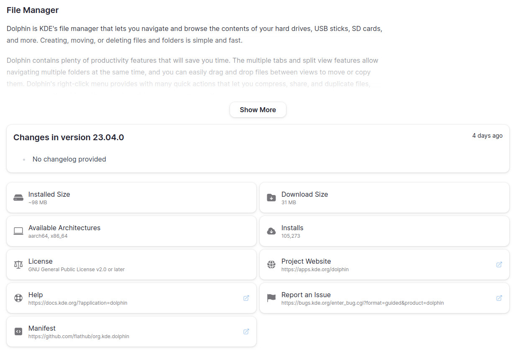
Task: Open external link icon for Help
Action: tap(246, 298)
